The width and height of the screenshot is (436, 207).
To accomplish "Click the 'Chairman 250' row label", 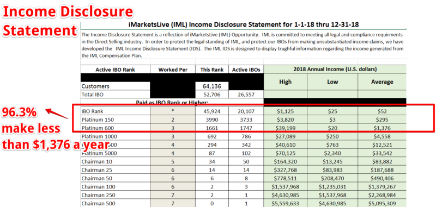I will coord(115,195).
